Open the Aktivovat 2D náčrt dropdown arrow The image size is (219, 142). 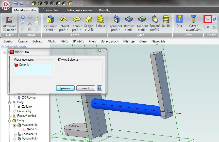15,30
